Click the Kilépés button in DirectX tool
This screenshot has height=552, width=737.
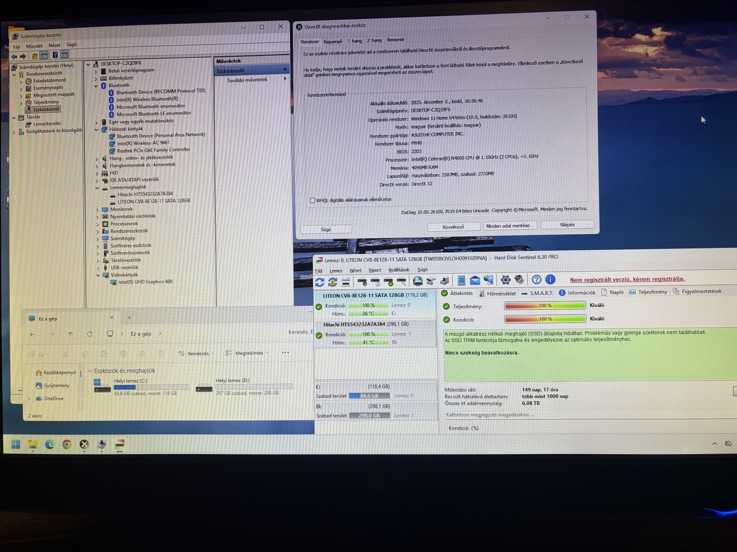tap(567, 224)
